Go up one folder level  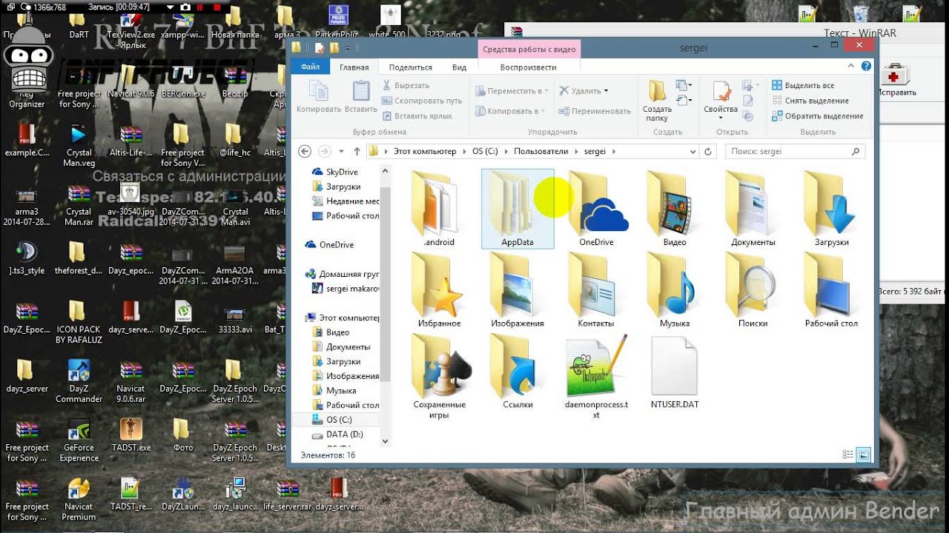pyautogui.click(x=357, y=151)
